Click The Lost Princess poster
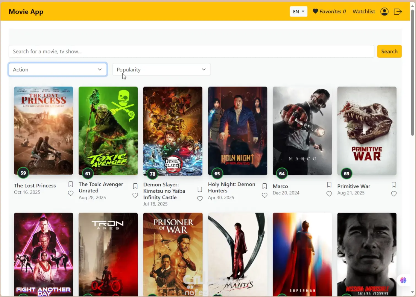The image size is (416, 297). (x=44, y=131)
